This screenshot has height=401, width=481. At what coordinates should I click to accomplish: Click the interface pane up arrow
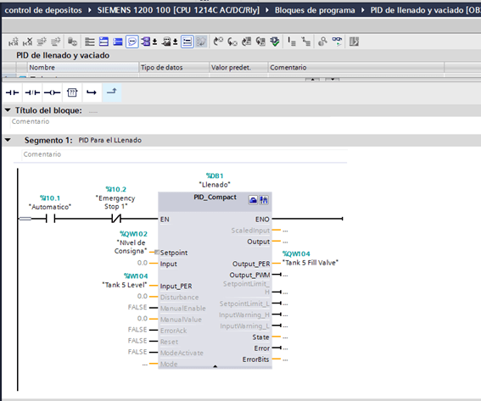pos(312,80)
